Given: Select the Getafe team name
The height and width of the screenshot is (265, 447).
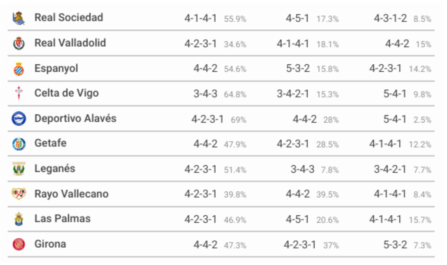Looking at the screenshot, I should coord(50,143).
